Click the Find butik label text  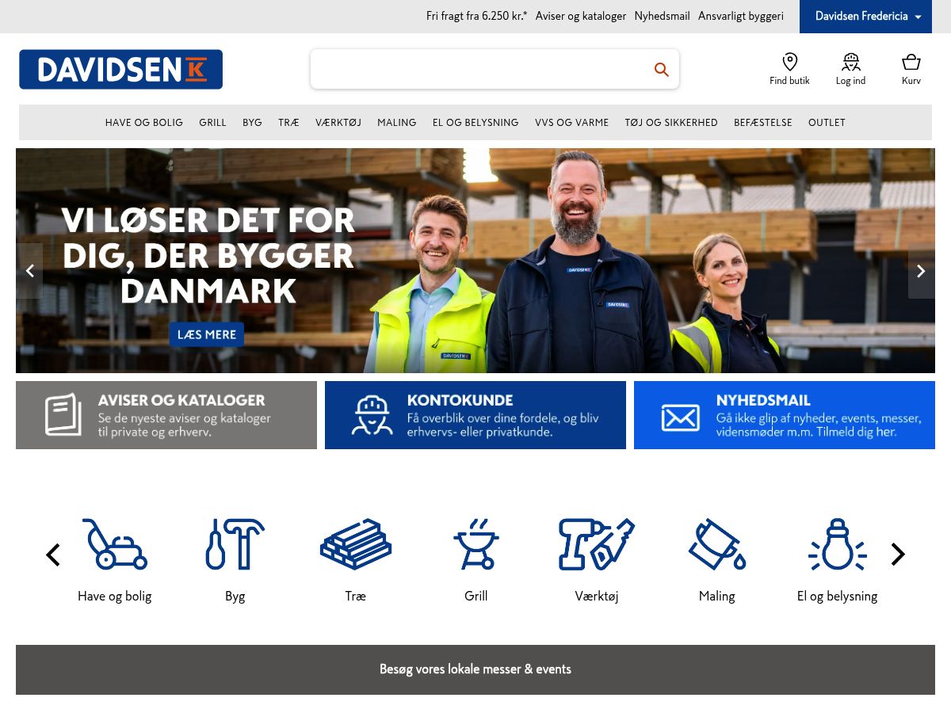pyautogui.click(x=790, y=81)
